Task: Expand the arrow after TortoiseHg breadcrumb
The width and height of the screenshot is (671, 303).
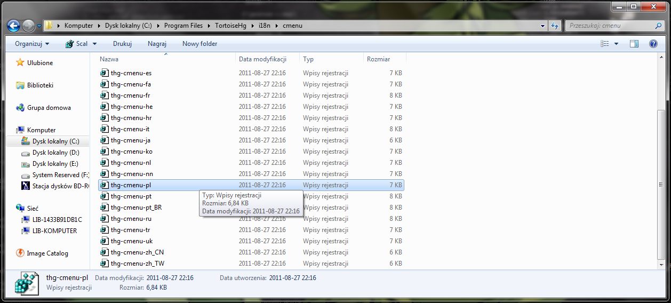Action: (252, 25)
